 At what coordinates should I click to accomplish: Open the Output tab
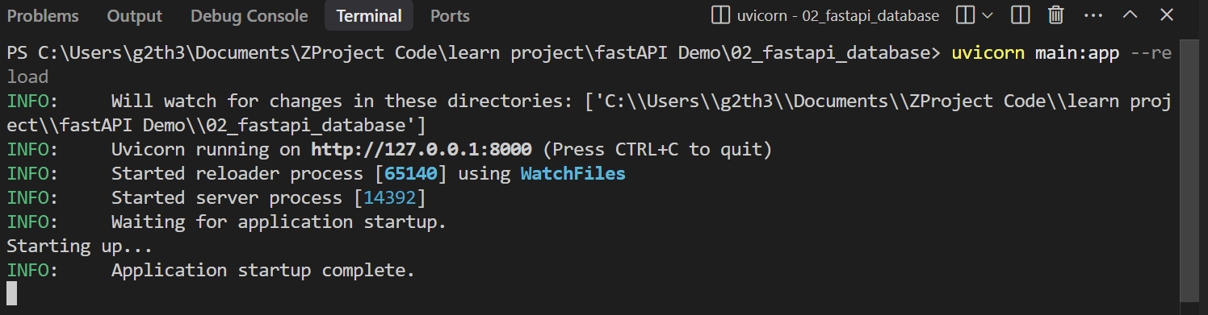pyautogui.click(x=134, y=16)
